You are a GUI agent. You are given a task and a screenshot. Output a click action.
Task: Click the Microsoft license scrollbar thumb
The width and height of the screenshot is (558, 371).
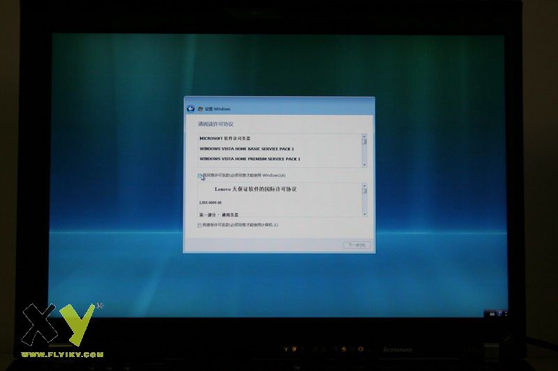(x=364, y=142)
